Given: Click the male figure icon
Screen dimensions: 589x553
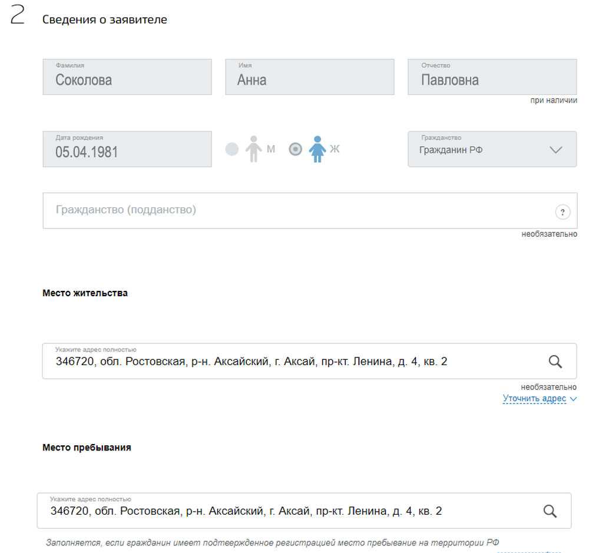Looking at the screenshot, I should [x=253, y=149].
